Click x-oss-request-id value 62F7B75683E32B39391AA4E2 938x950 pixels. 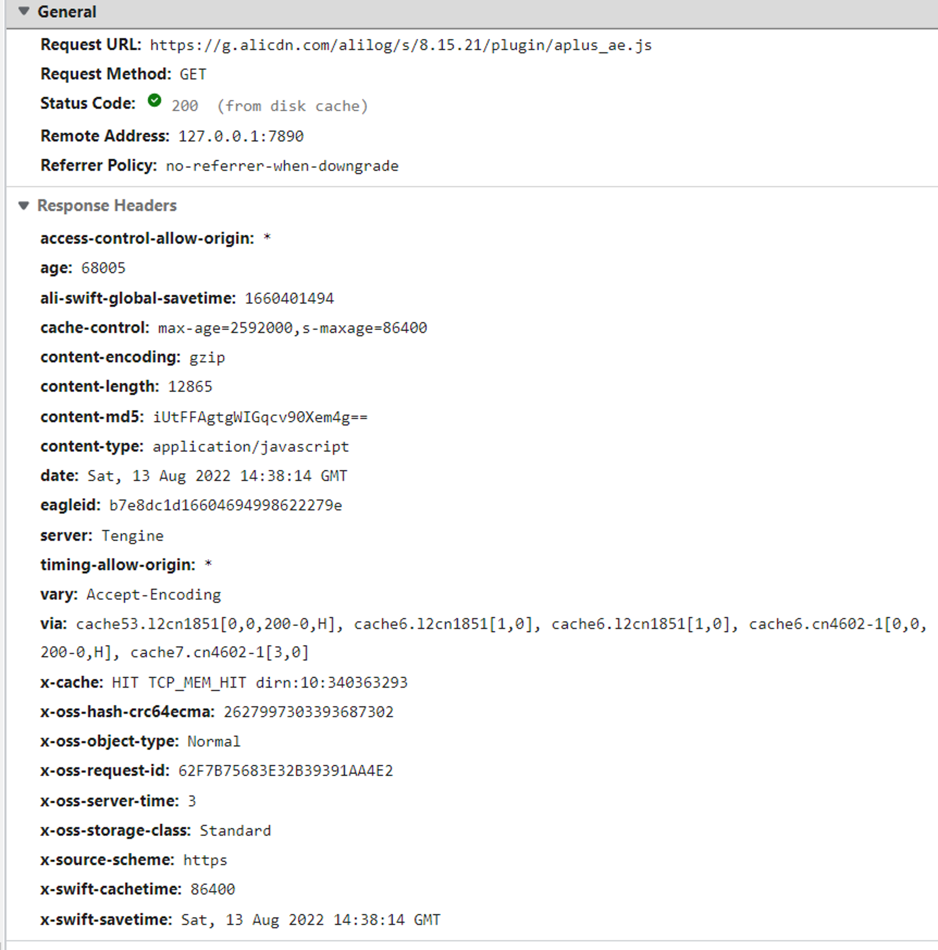point(285,770)
